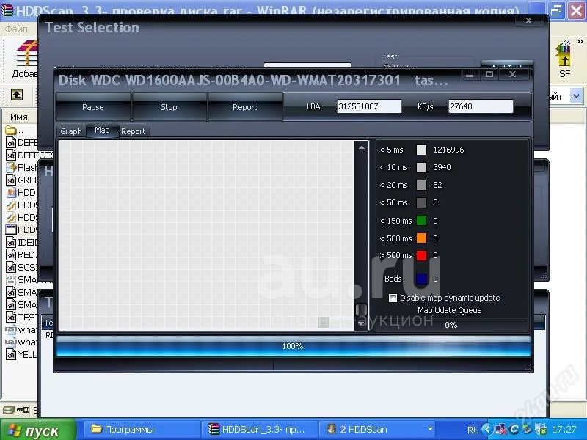Select the TEST file icon in the list
The width and height of the screenshot is (587, 440).
(x=11, y=318)
